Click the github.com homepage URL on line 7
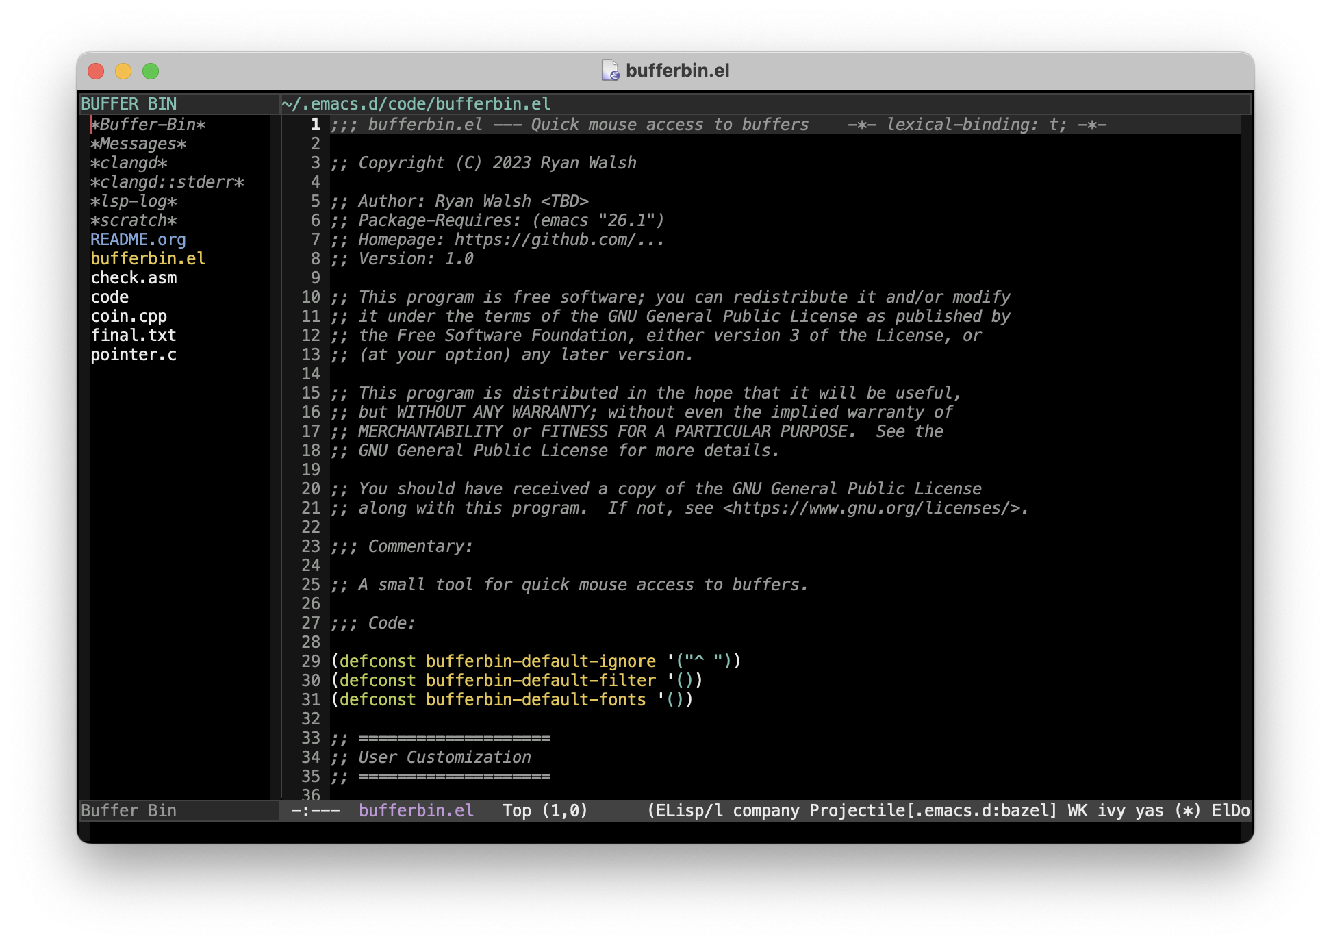The image size is (1331, 945). 559,240
